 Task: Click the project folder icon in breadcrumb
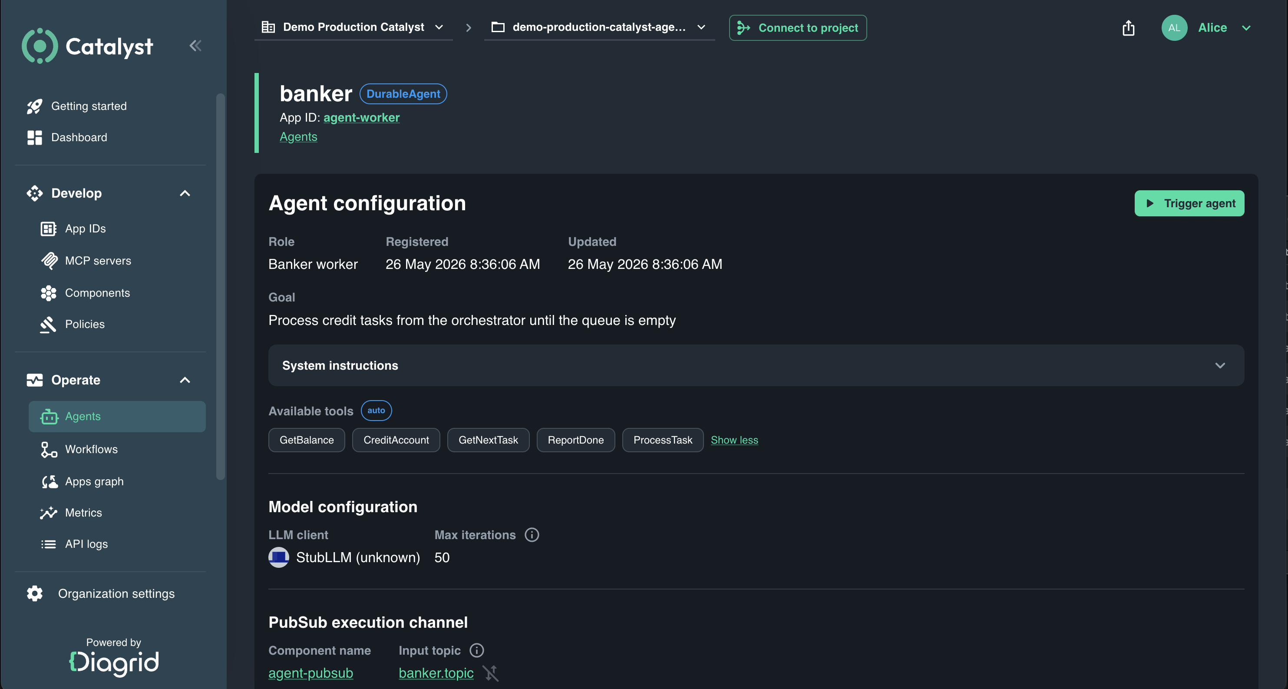(x=498, y=27)
